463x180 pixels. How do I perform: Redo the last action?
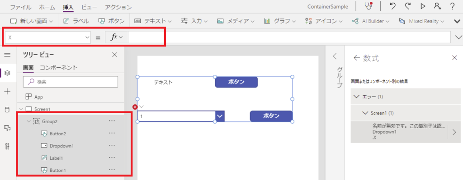[x=407, y=6]
